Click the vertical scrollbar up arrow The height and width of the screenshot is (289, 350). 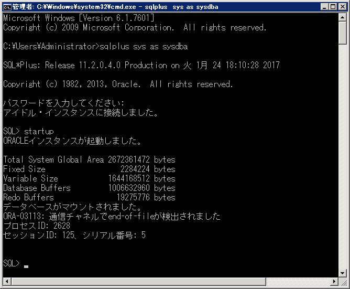tap(342, 17)
